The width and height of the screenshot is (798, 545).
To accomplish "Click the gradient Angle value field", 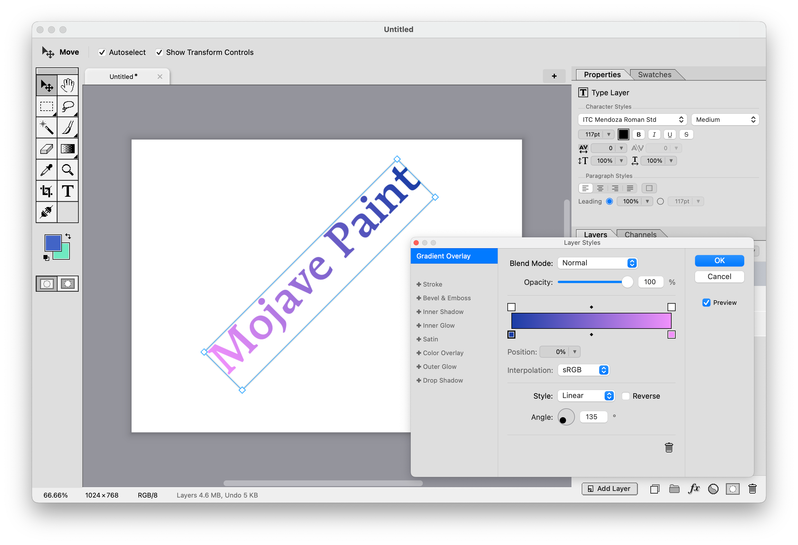I will 593,417.
